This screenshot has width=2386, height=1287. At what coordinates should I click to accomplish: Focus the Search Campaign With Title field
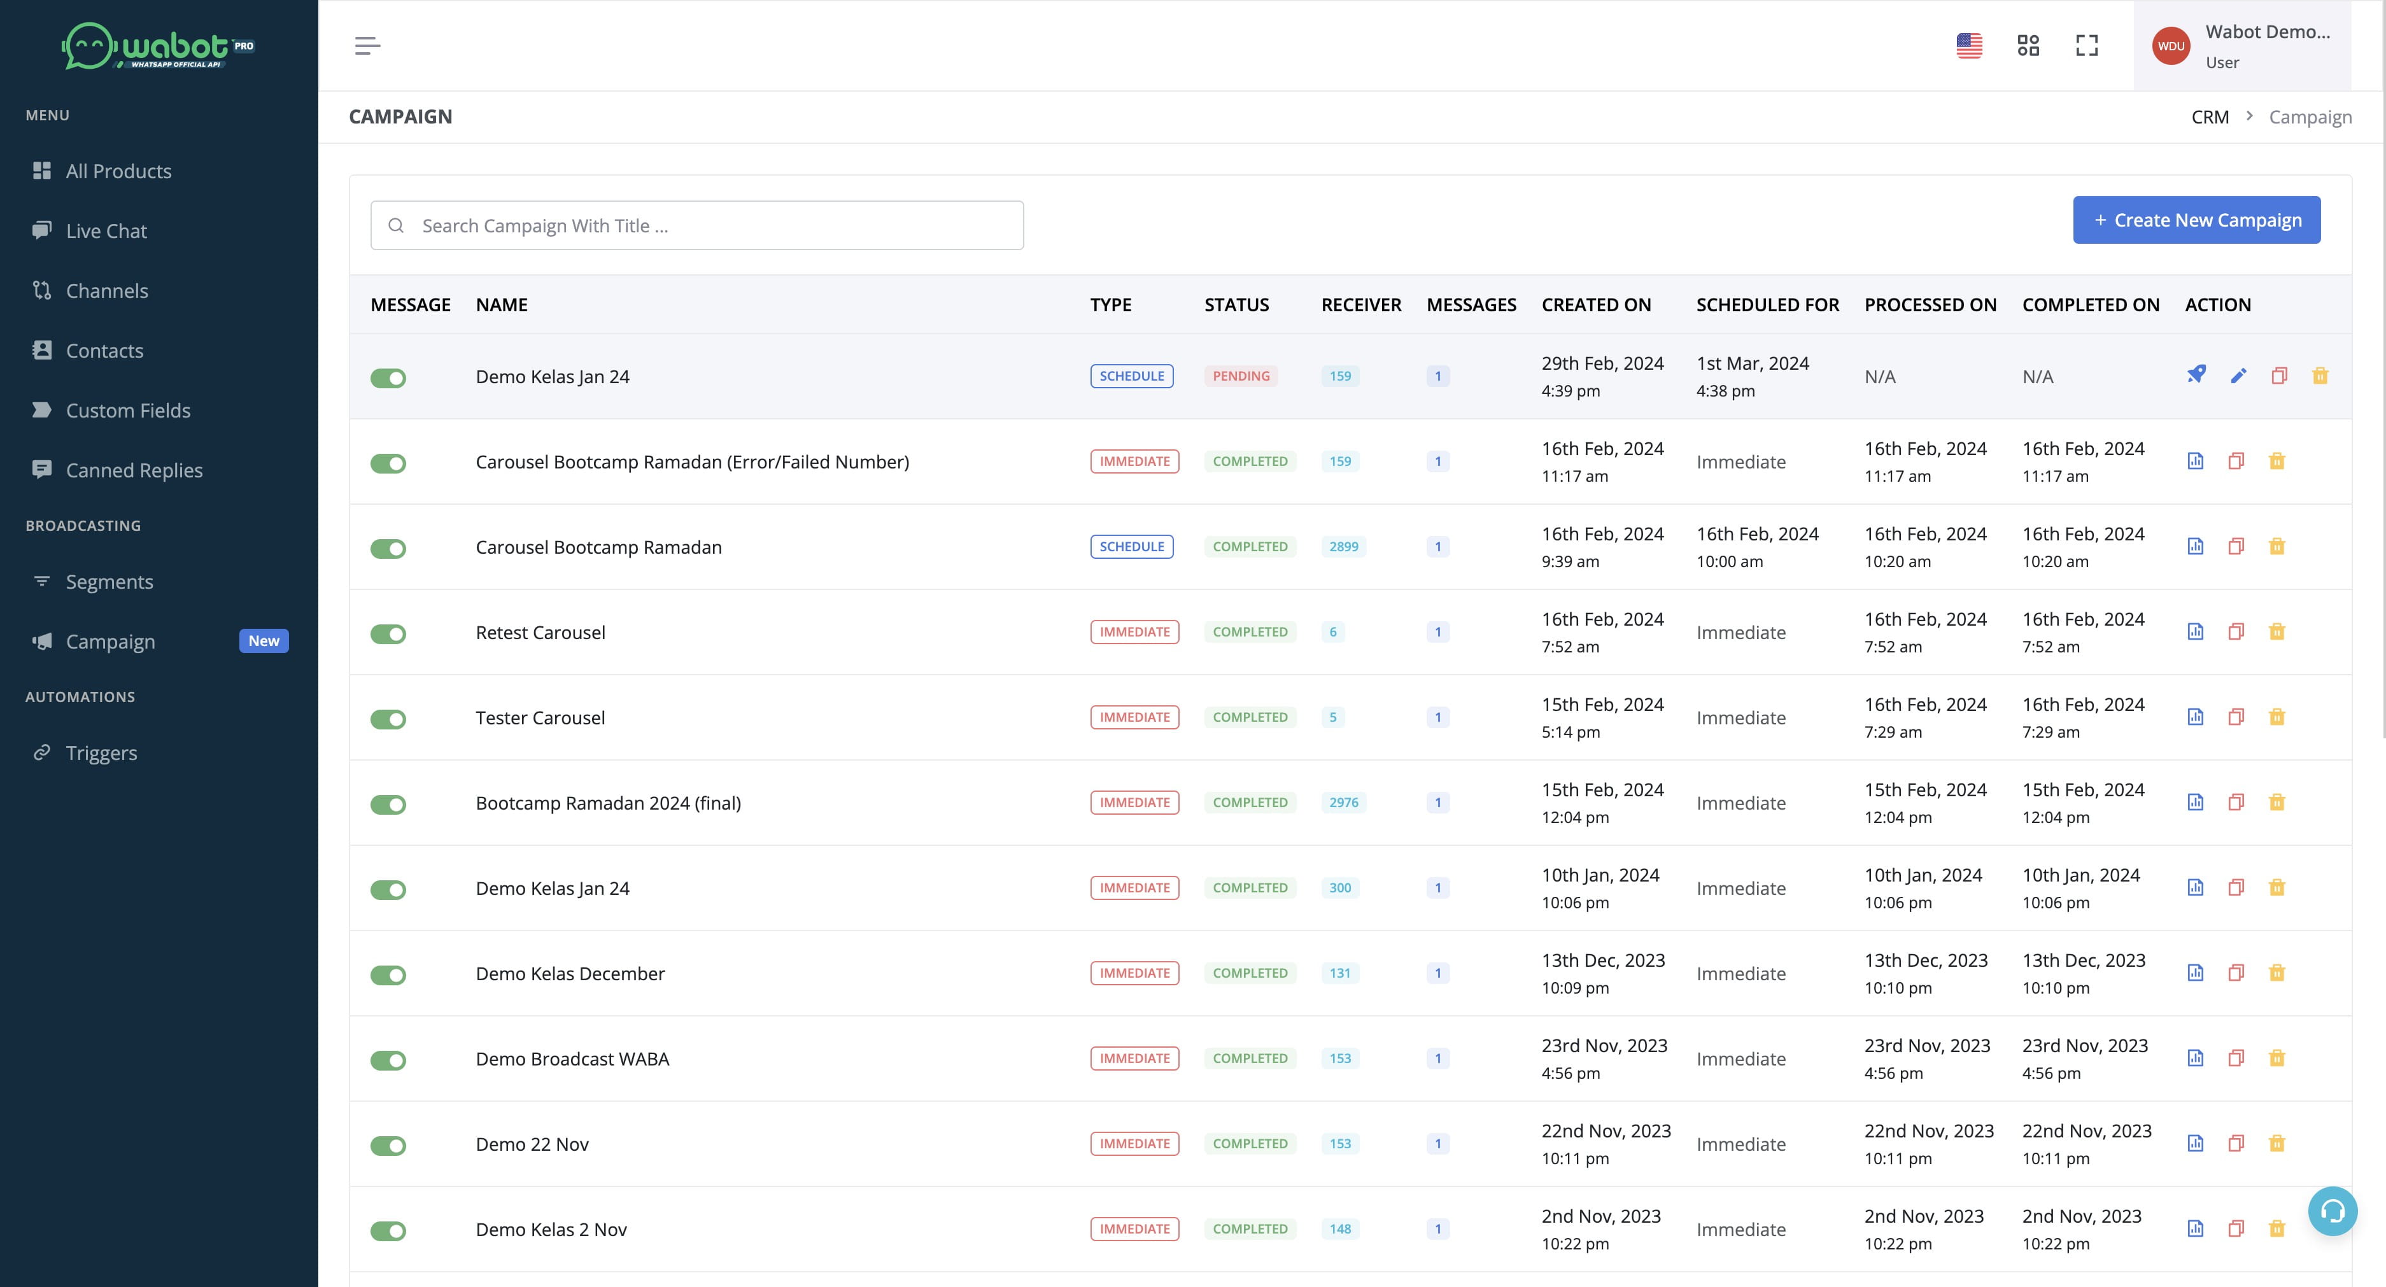coord(696,225)
